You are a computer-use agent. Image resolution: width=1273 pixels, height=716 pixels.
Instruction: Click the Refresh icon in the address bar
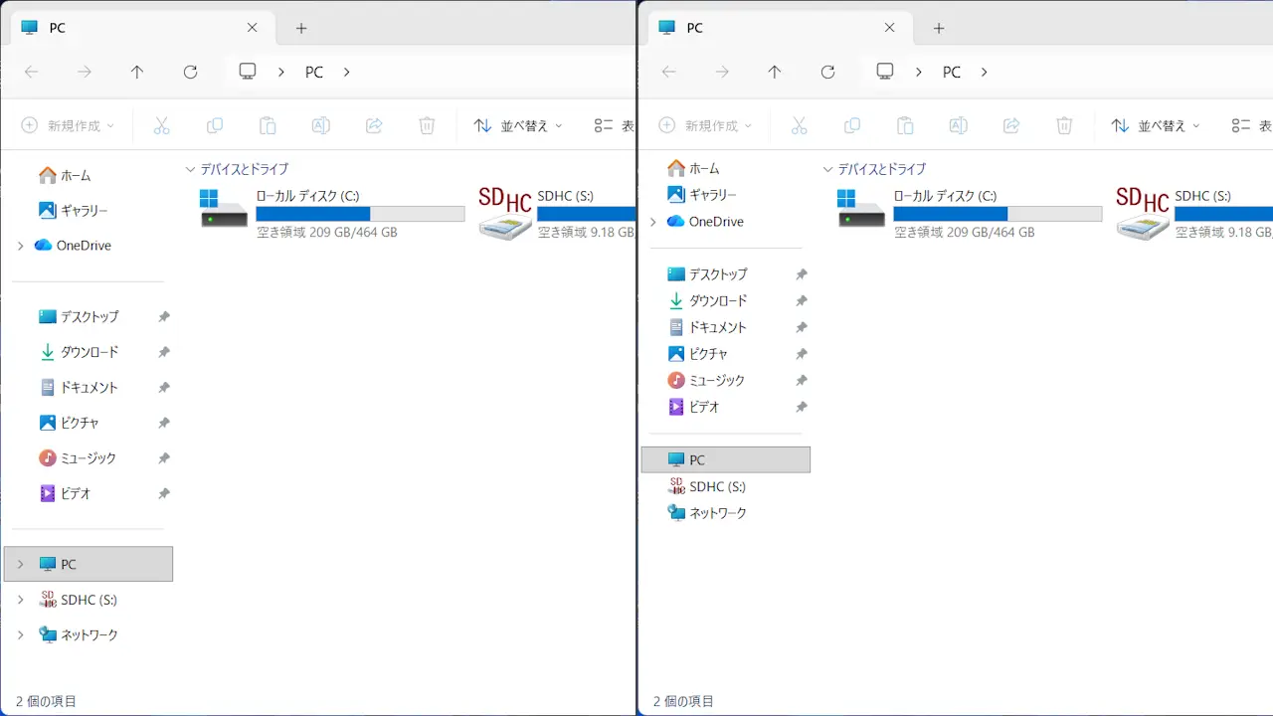click(x=189, y=72)
